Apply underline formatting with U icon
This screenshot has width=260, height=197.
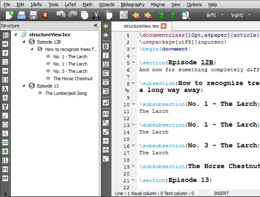click(x=106, y=64)
